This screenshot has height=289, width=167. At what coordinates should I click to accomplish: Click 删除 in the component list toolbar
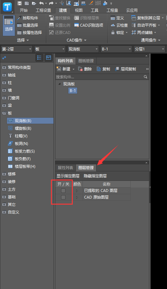85,69
